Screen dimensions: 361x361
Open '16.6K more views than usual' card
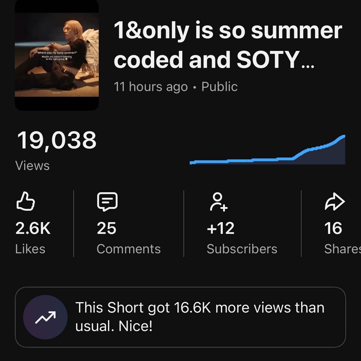(x=180, y=317)
